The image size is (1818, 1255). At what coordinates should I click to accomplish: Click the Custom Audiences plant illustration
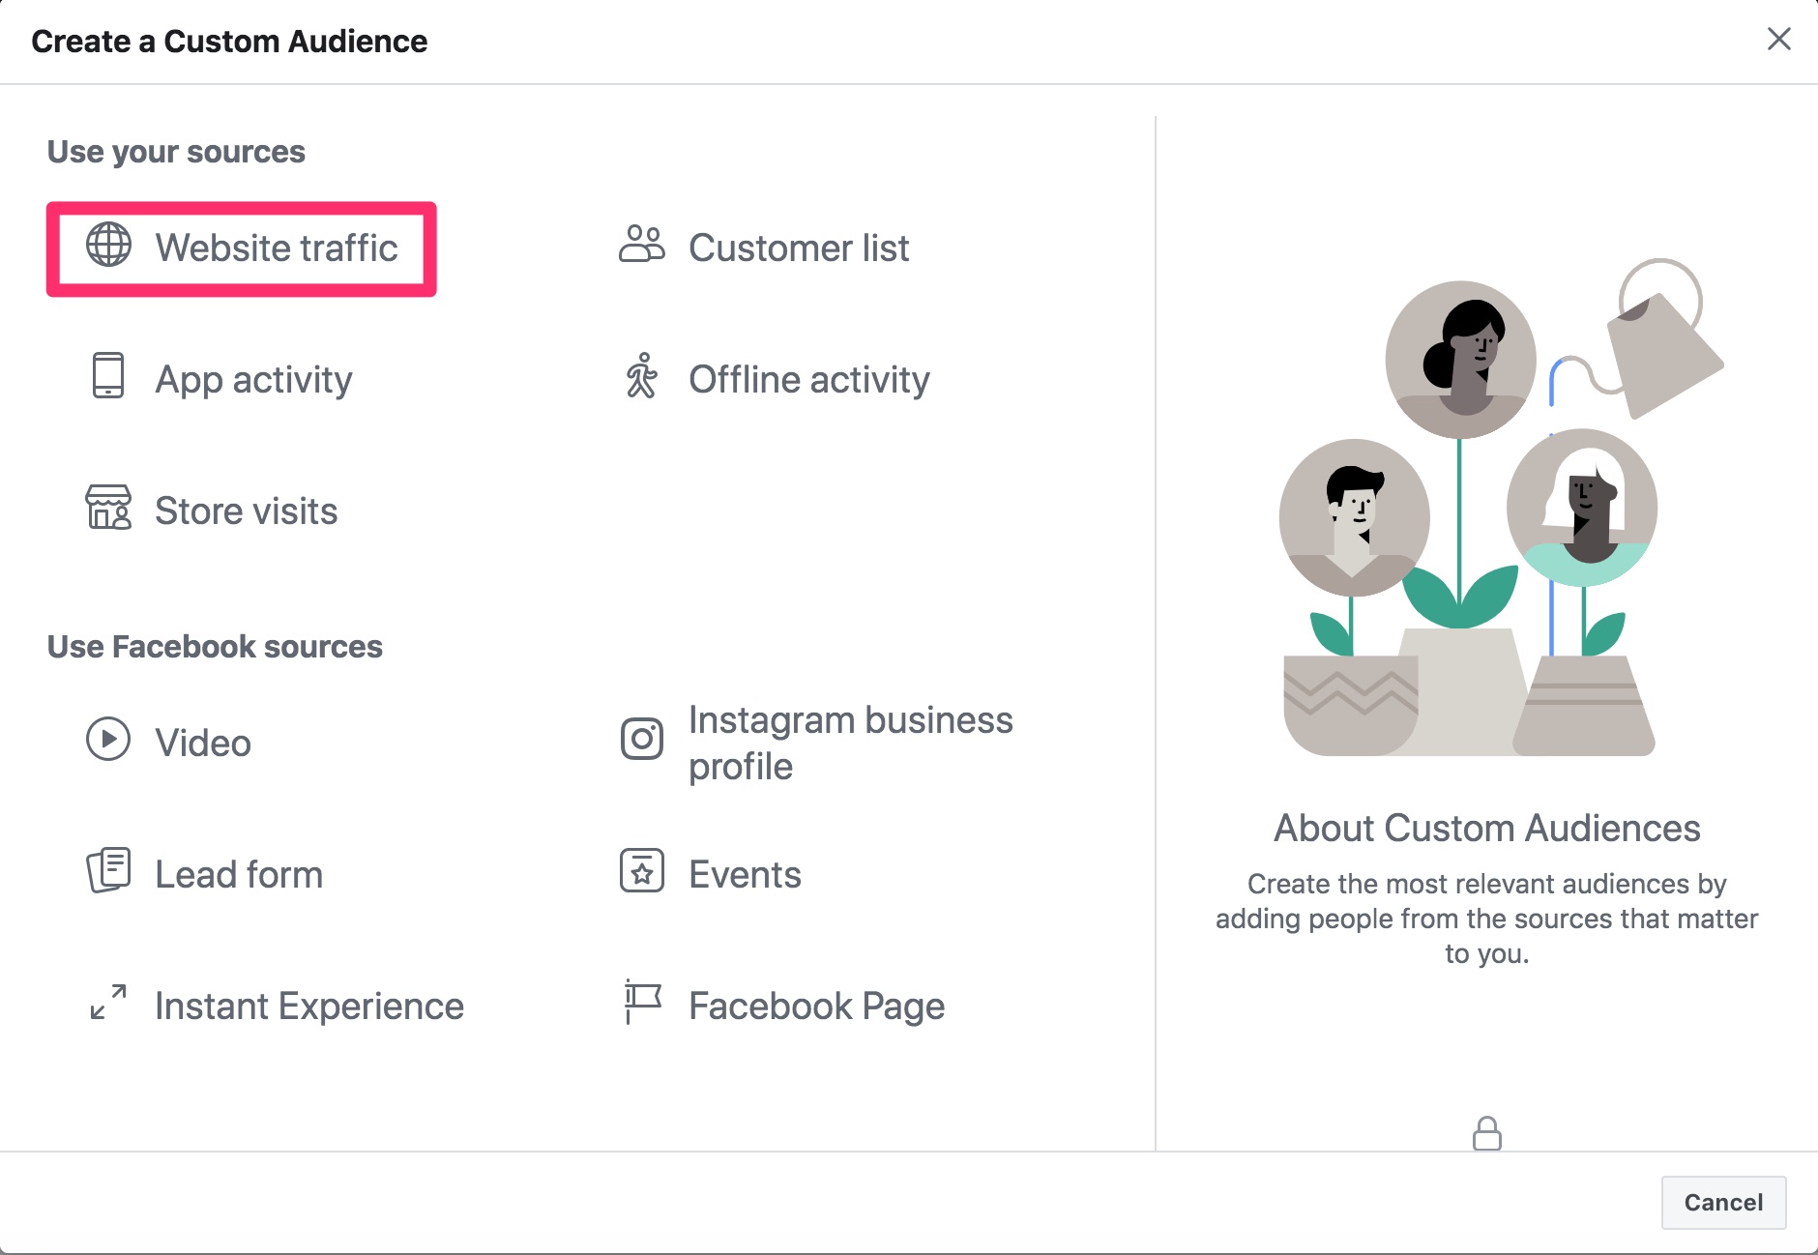[1501, 508]
